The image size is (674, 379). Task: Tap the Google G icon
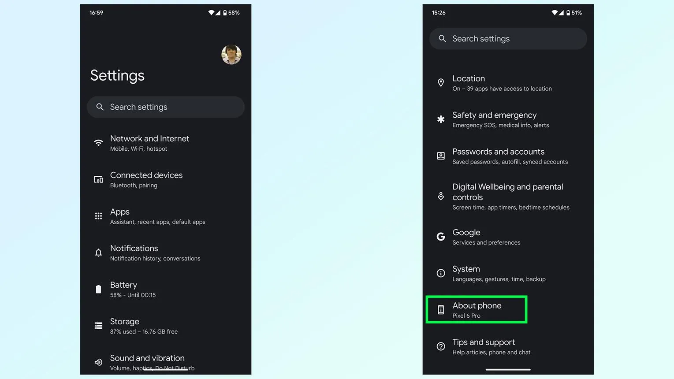coord(441,237)
